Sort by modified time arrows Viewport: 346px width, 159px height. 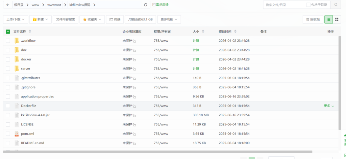coord(235,32)
